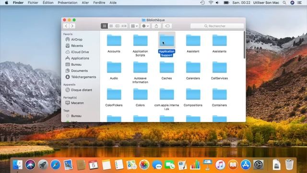Select the com.apple.internal.ck folder
Screen dimensions: 307x173
click(166, 94)
